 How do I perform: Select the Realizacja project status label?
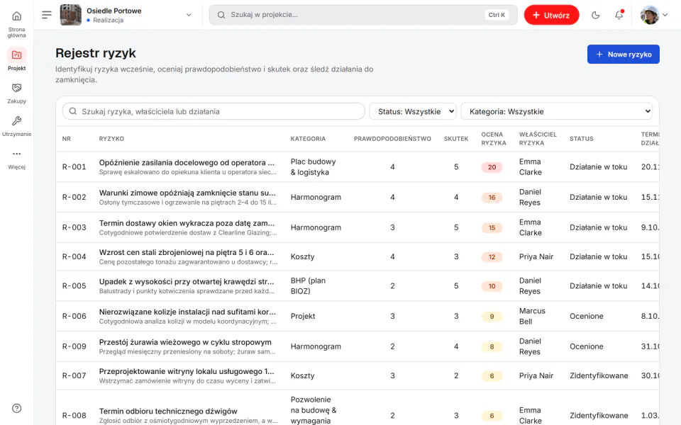(108, 20)
